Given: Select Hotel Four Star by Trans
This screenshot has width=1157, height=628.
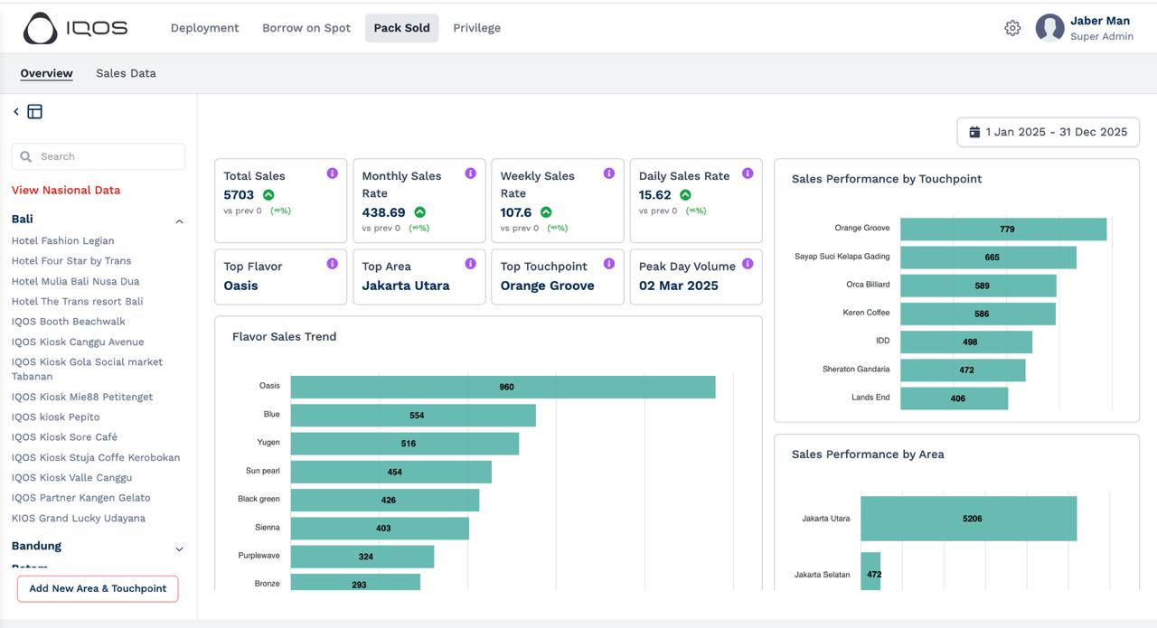Looking at the screenshot, I should (x=71, y=260).
